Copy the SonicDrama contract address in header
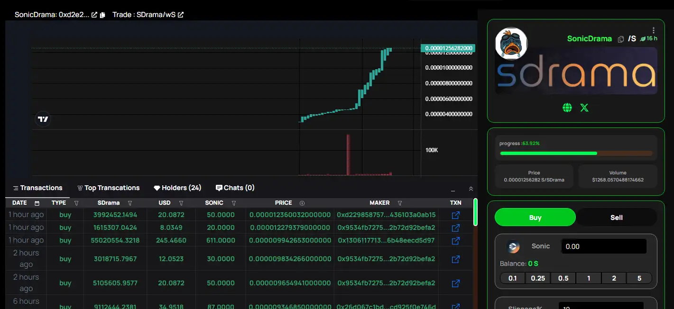The height and width of the screenshot is (309, 674). [102, 15]
